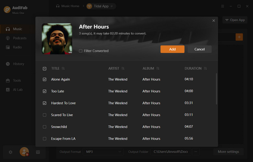Enable the Filter Converted checkbox
The width and height of the screenshot is (253, 162).
pos(80,51)
